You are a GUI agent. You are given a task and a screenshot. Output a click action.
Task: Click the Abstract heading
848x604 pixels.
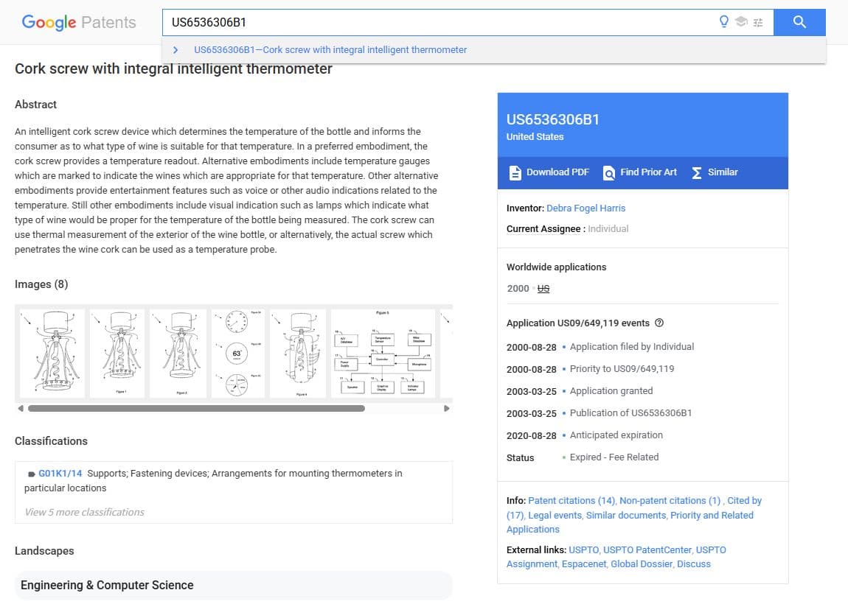click(x=35, y=105)
